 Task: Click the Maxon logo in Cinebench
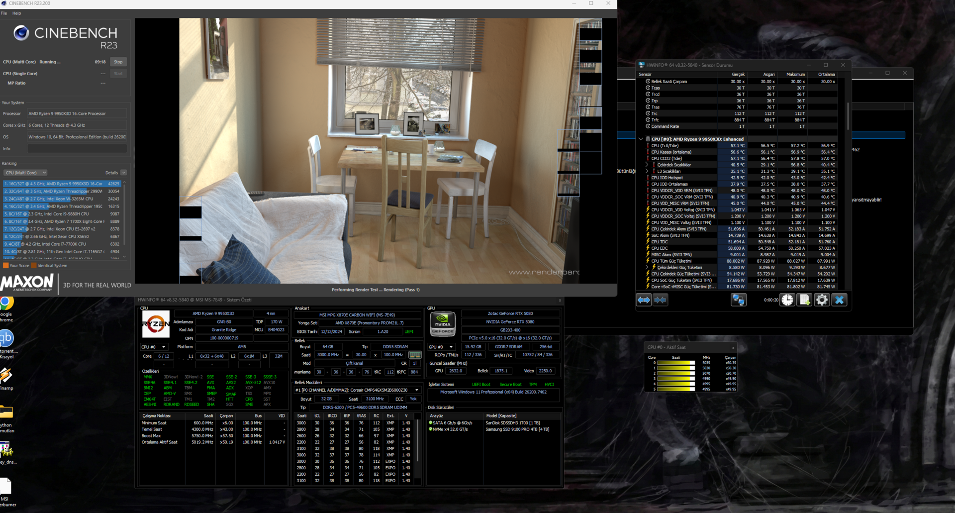pyautogui.click(x=27, y=283)
